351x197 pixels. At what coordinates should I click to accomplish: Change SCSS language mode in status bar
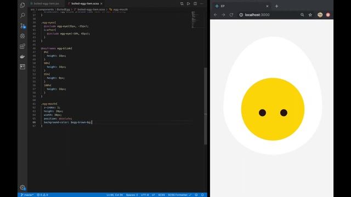(161, 195)
